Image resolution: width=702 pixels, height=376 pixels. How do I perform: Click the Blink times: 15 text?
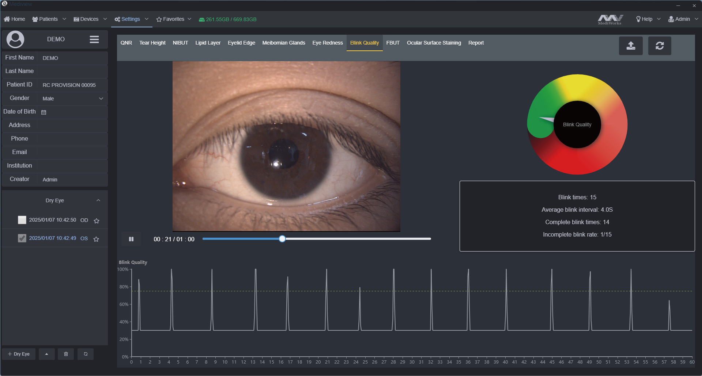pyautogui.click(x=577, y=197)
